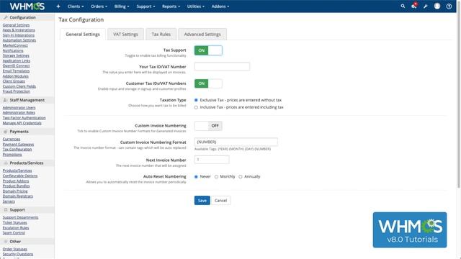Open the plus quick-add menu
The height and width of the screenshot is (259, 461).
pyautogui.click(x=58, y=6)
